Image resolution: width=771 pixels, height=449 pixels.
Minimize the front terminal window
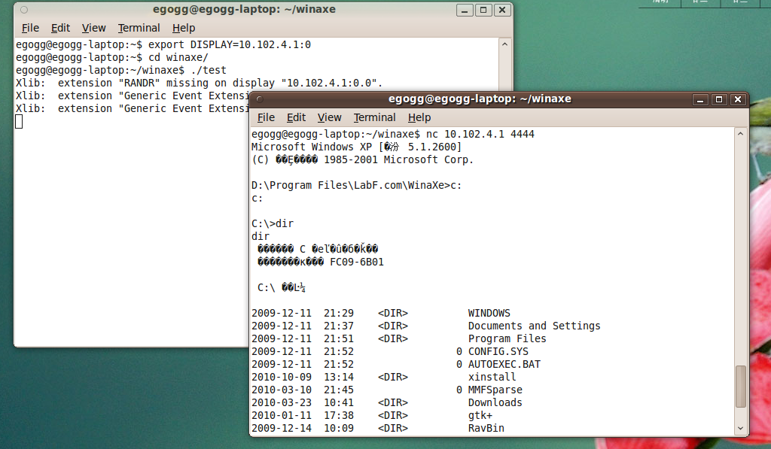(700, 100)
